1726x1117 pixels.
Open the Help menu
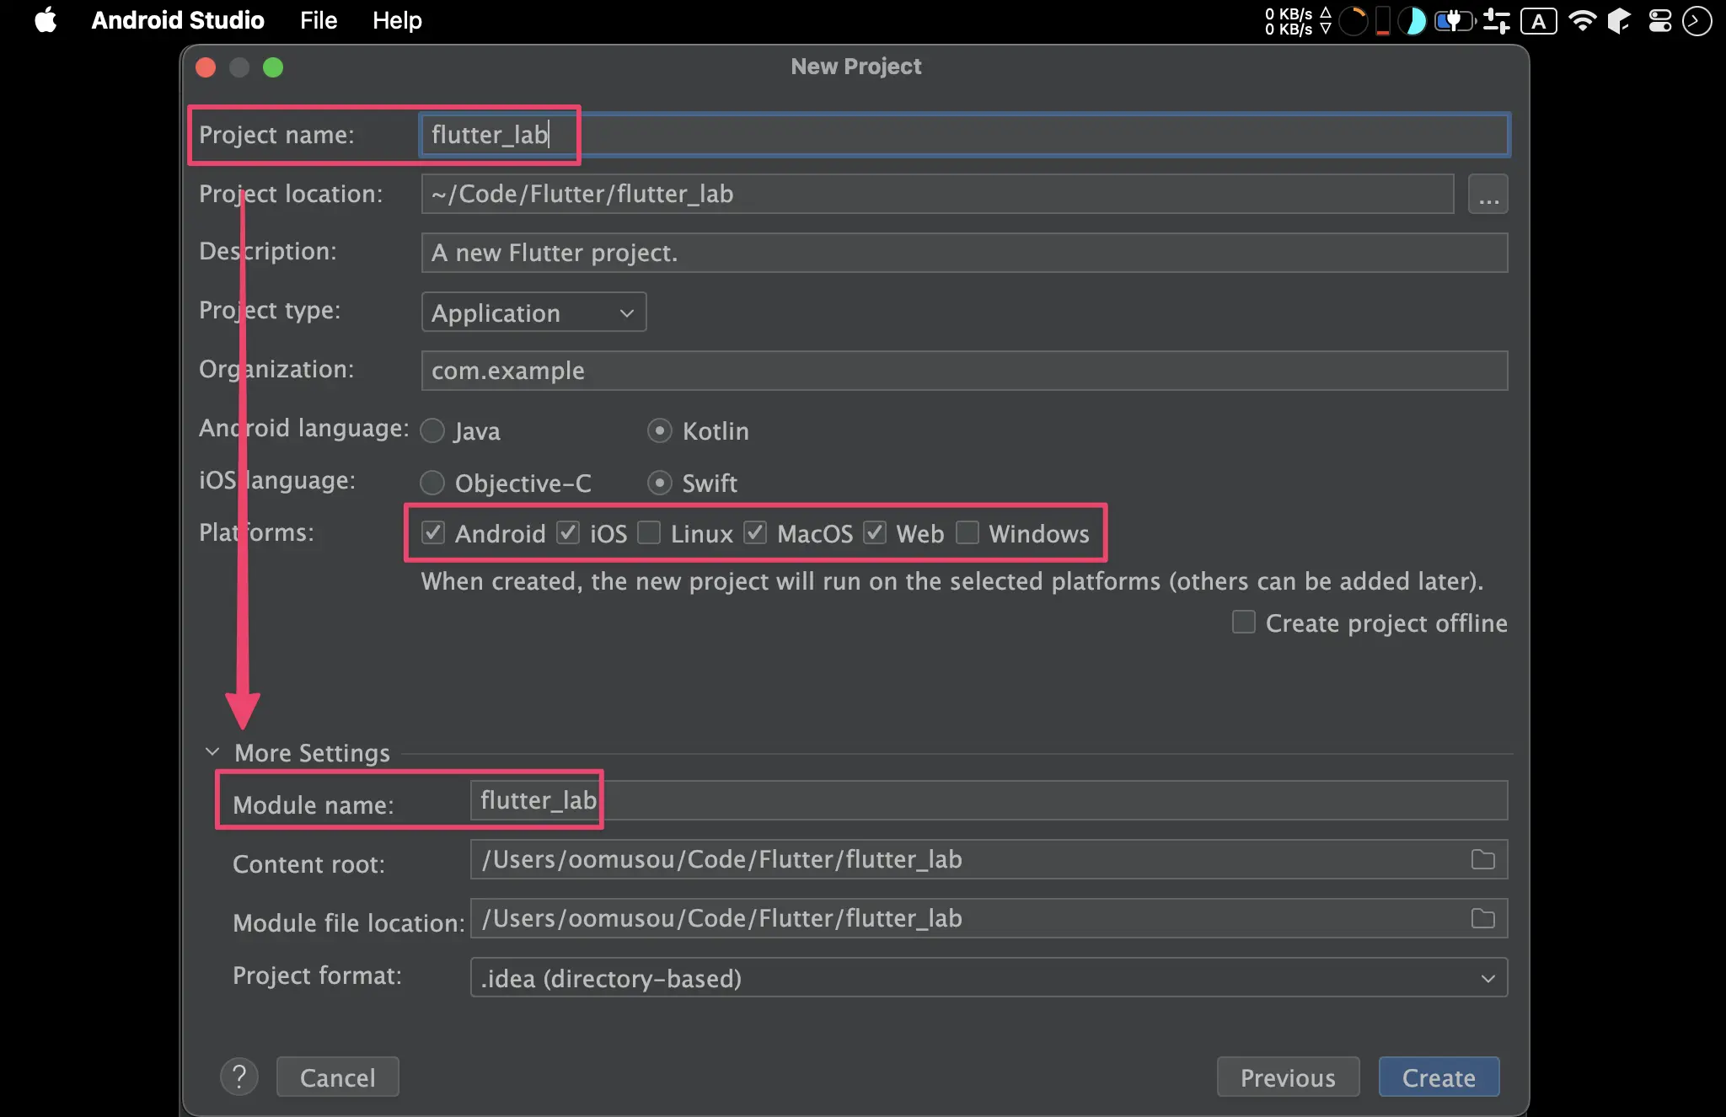point(397,20)
